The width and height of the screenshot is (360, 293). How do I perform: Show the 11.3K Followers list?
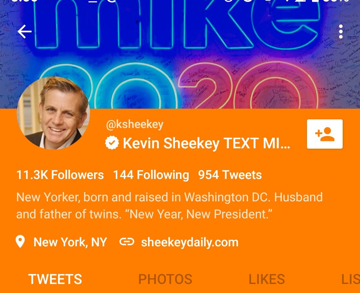click(60, 175)
